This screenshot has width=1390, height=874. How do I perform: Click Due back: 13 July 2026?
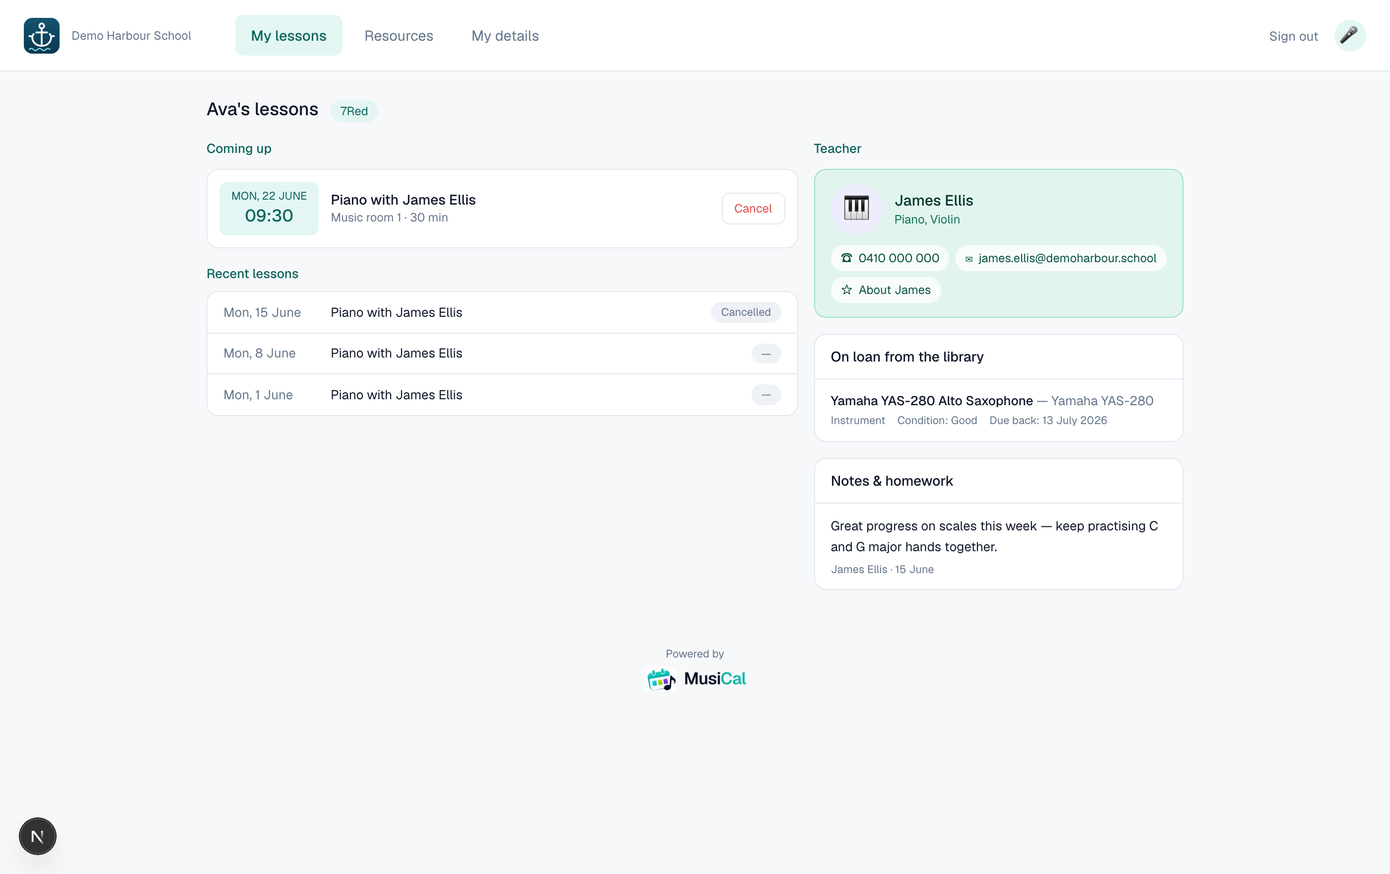pyautogui.click(x=1048, y=420)
